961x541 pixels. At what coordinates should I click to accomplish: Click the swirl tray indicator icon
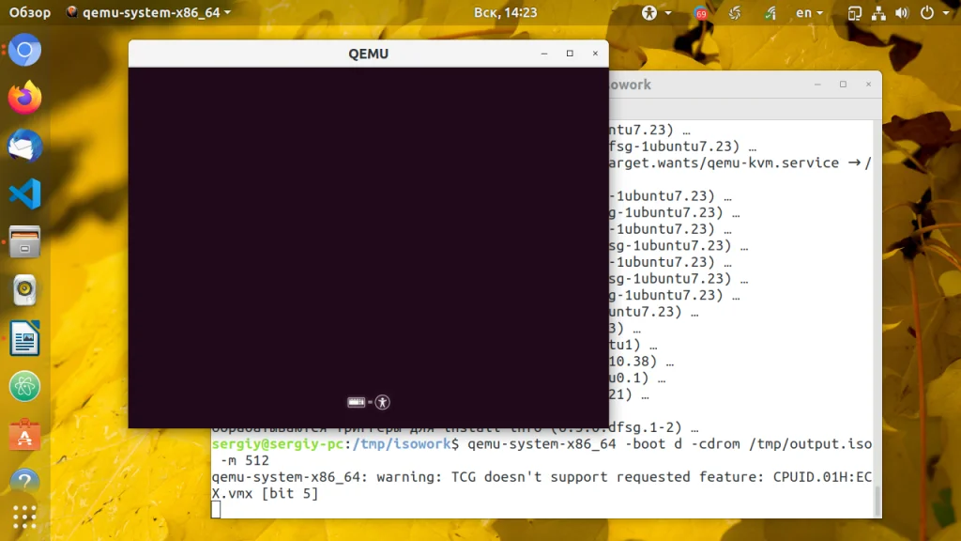click(x=734, y=12)
